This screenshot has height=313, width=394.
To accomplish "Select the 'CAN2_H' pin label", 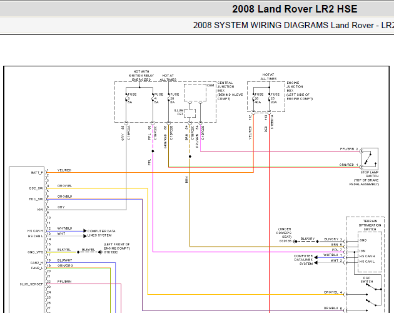I will [x=37, y=263].
